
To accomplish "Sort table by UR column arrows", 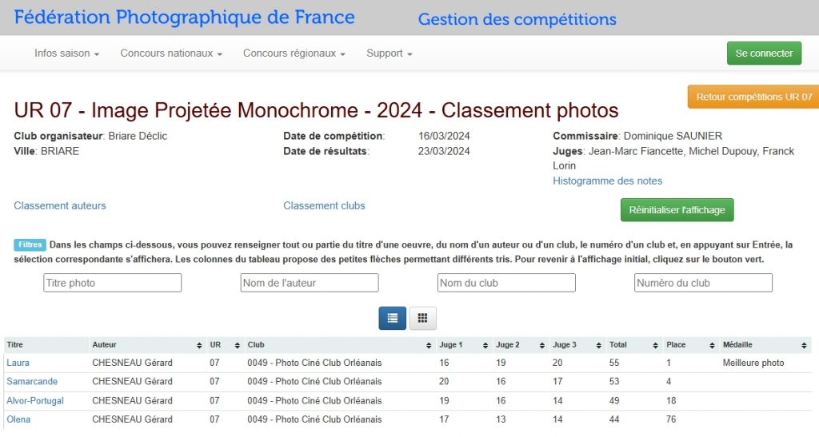I will tap(237, 345).
